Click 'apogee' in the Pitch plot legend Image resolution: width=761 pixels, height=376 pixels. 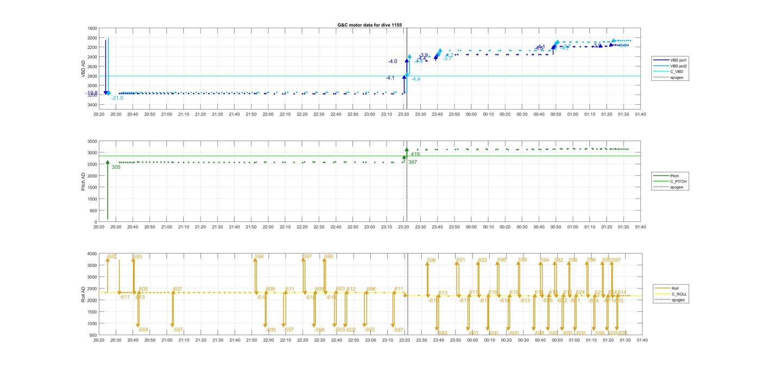677,187
